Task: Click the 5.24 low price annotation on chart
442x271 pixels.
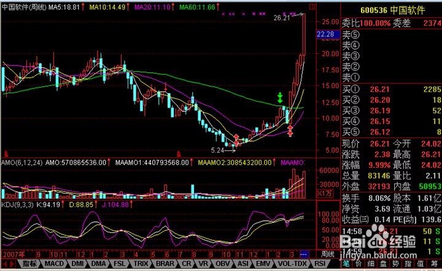Action: click(217, 151)
